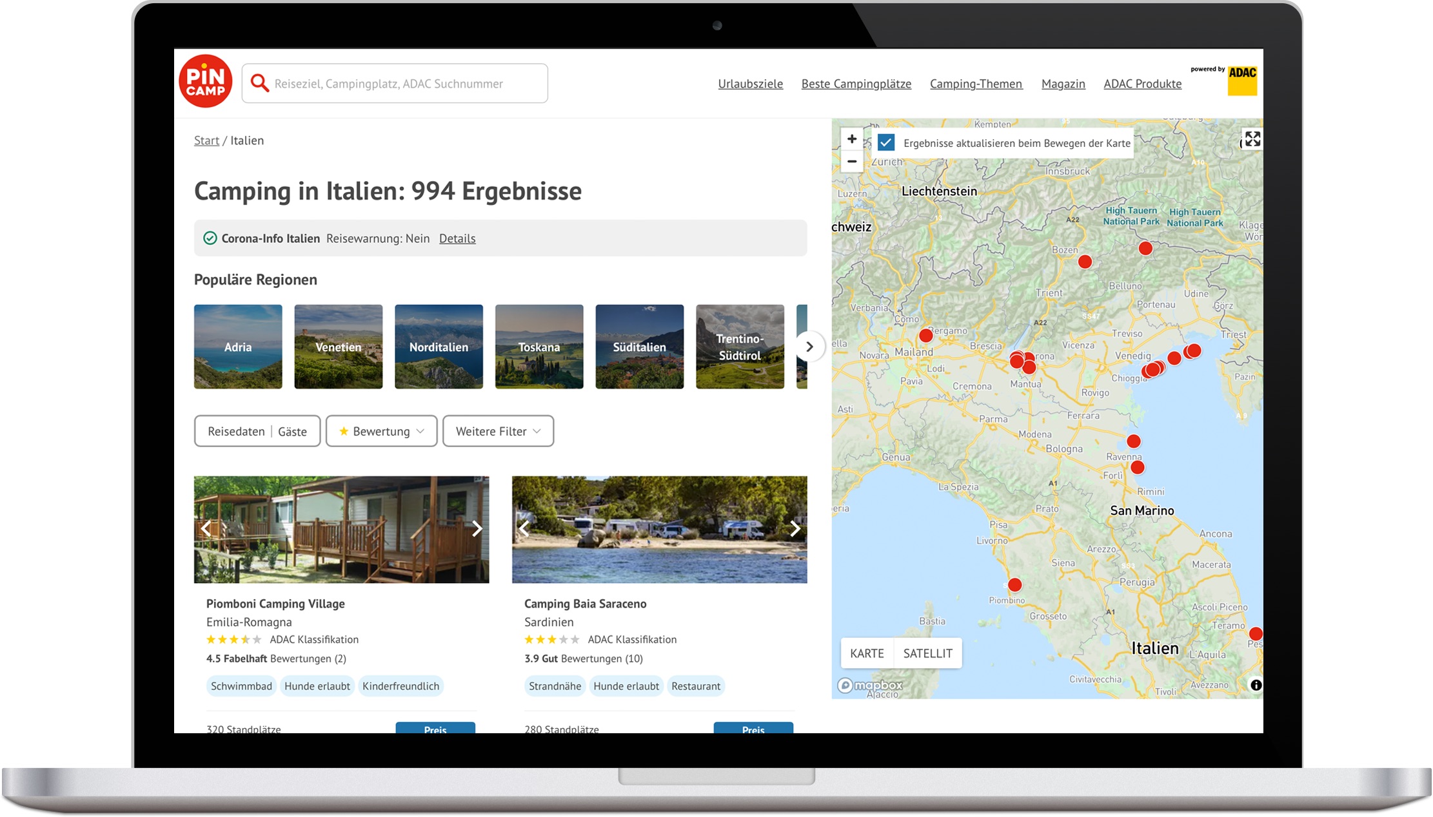
Task: Zoom in on the map
Action: (x=851, y=139)
